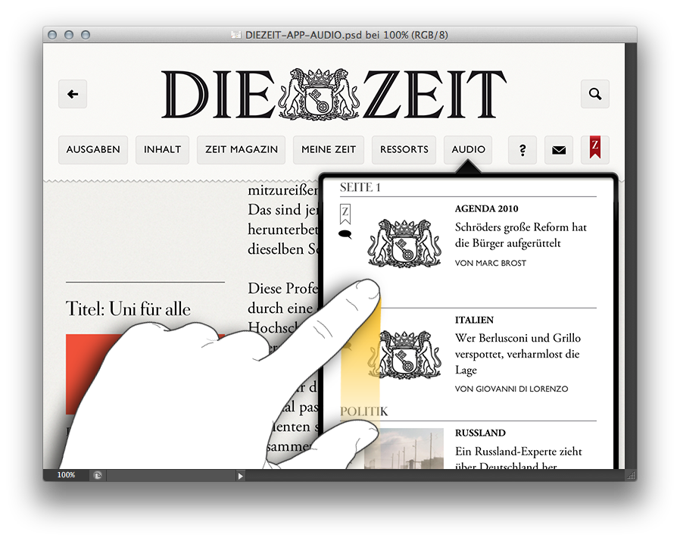Open the mail envelope button
680x541 pixels.
[559, 150]
